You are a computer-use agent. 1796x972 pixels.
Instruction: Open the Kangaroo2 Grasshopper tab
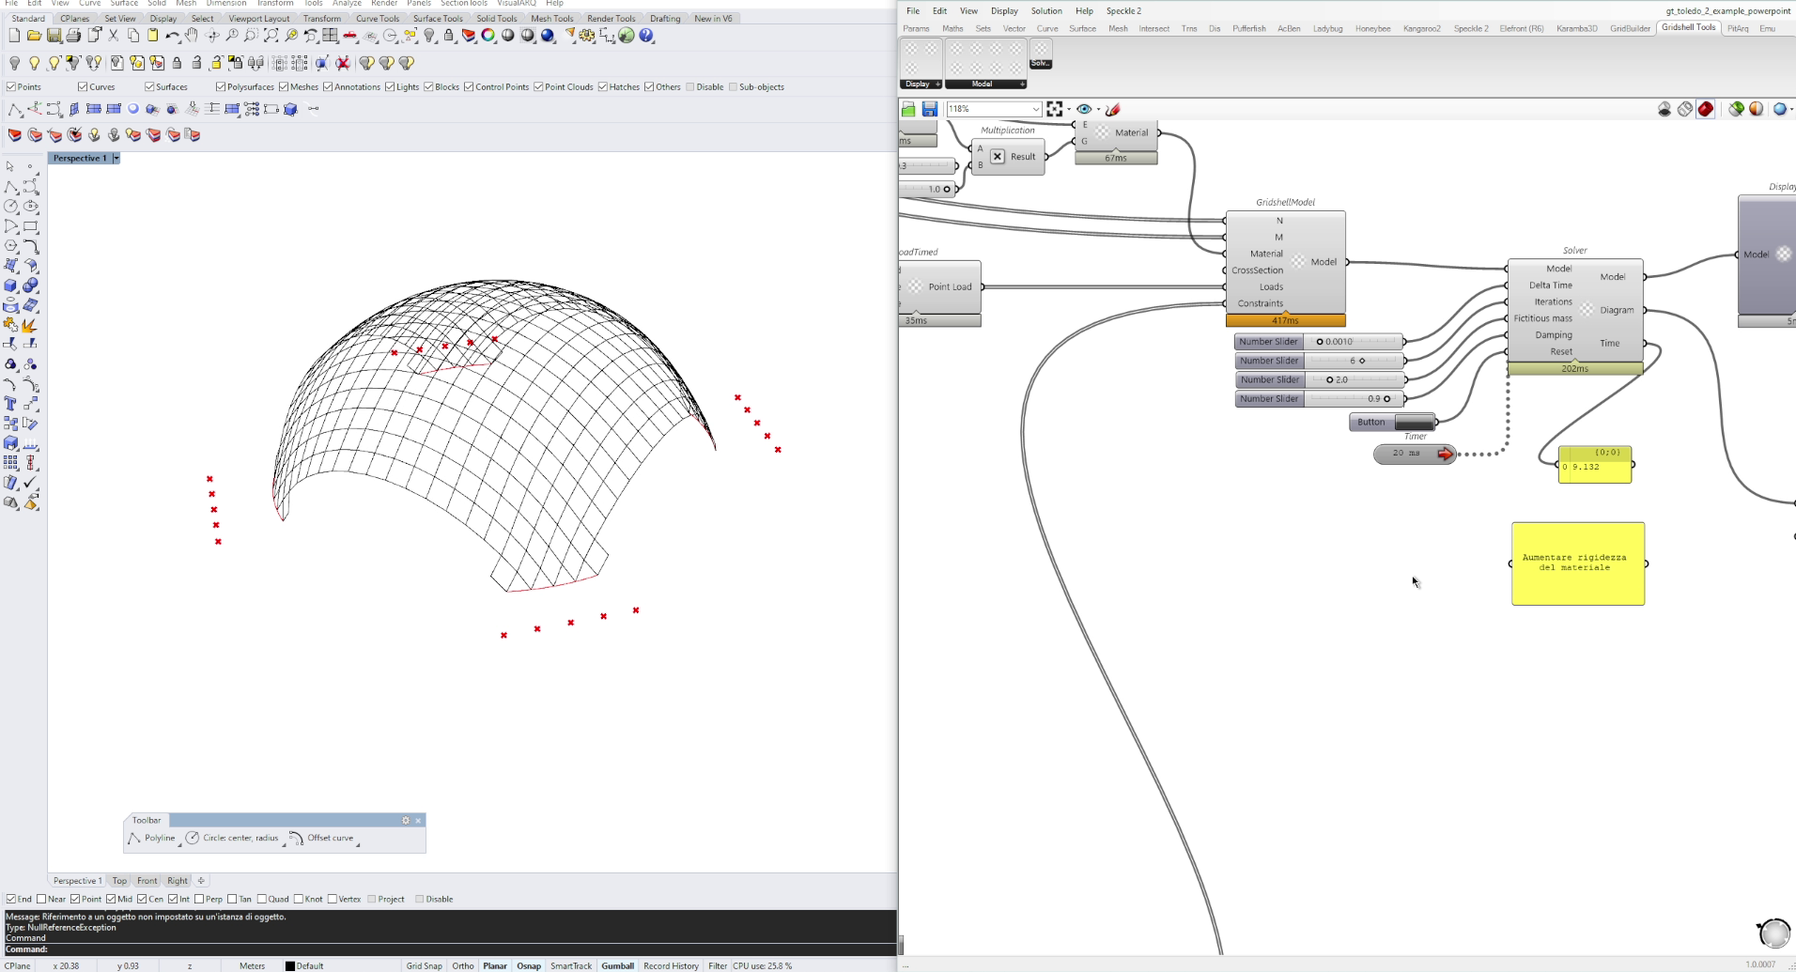(x=1421, y=28)
